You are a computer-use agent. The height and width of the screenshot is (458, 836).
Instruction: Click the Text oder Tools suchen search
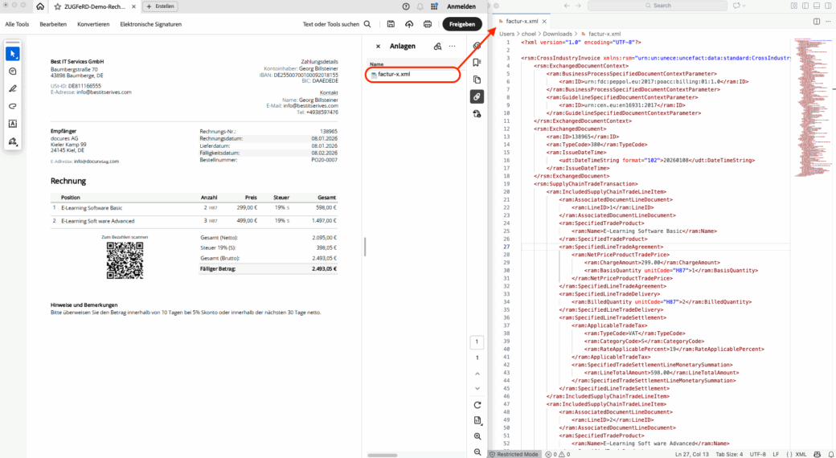pos(337,24)
